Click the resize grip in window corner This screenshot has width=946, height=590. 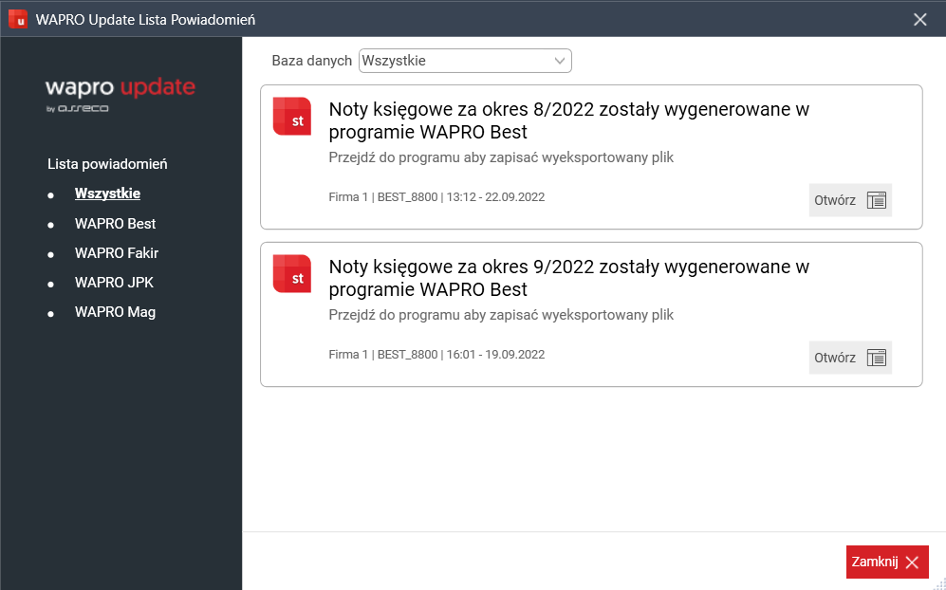click(940, 584)
